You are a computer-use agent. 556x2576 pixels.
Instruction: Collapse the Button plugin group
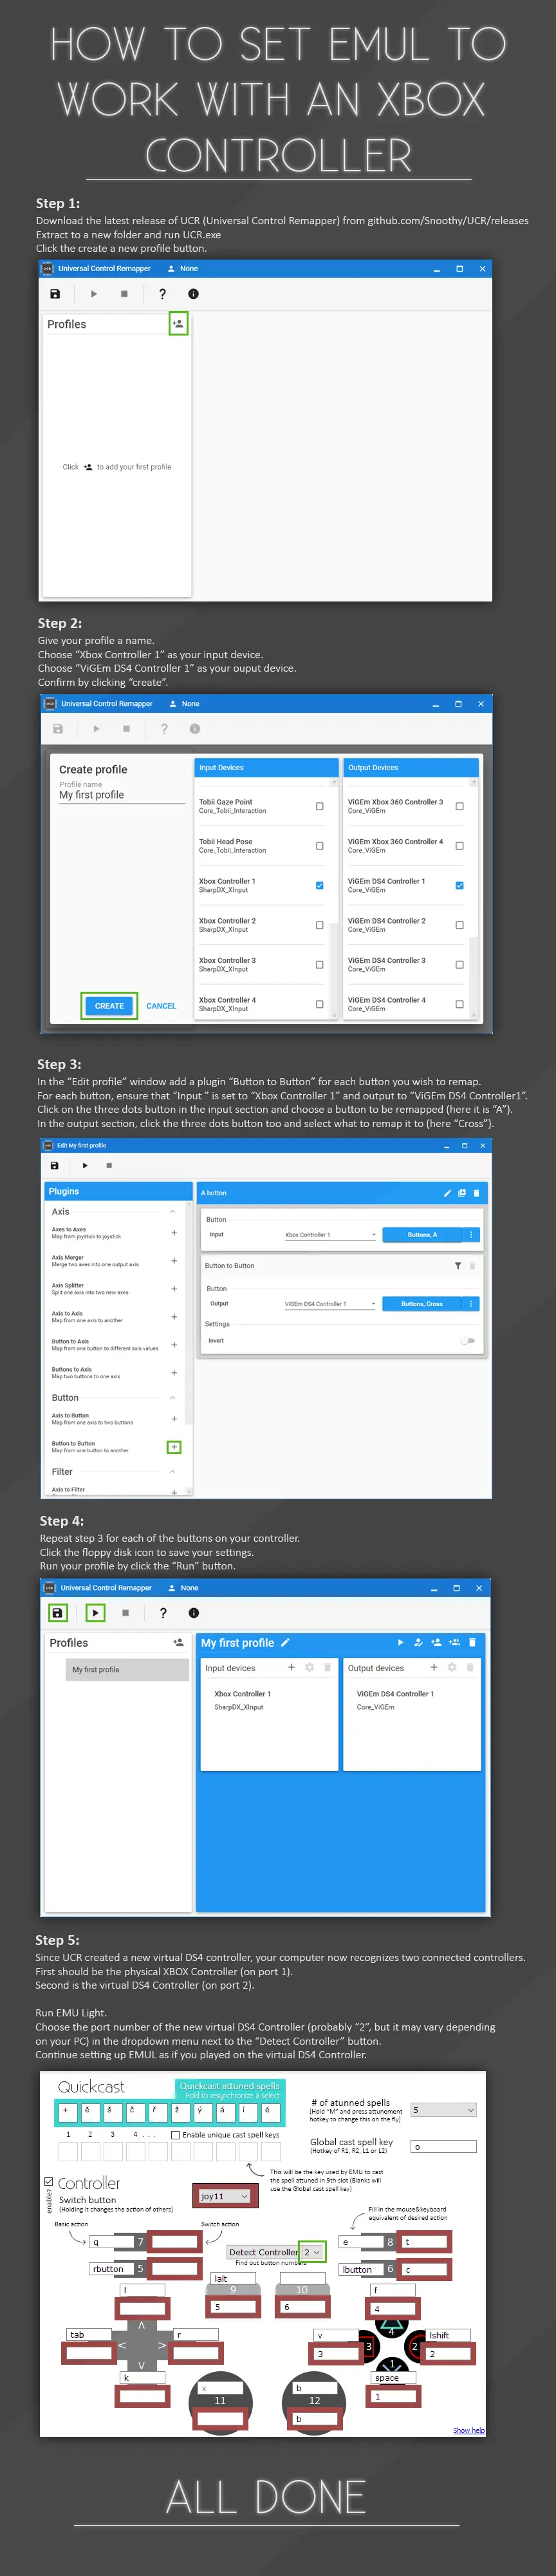click(173, 1398)
